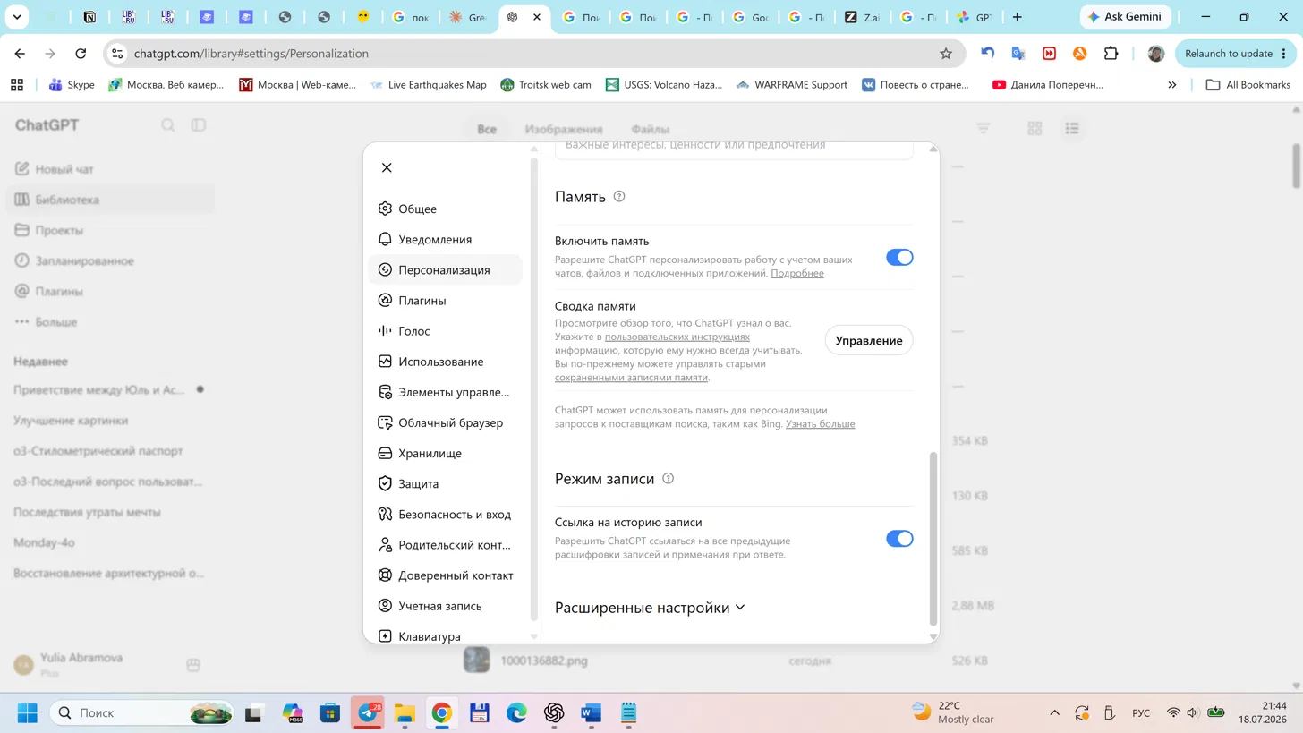Toggle Ссылка на историю записи switch

(899, 539)
